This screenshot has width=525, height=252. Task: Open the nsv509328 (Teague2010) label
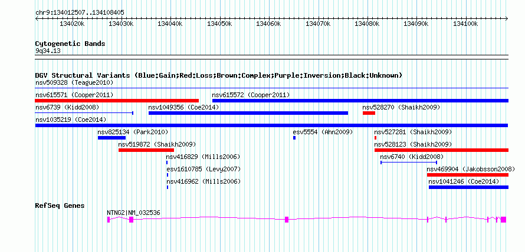(74, 82)
